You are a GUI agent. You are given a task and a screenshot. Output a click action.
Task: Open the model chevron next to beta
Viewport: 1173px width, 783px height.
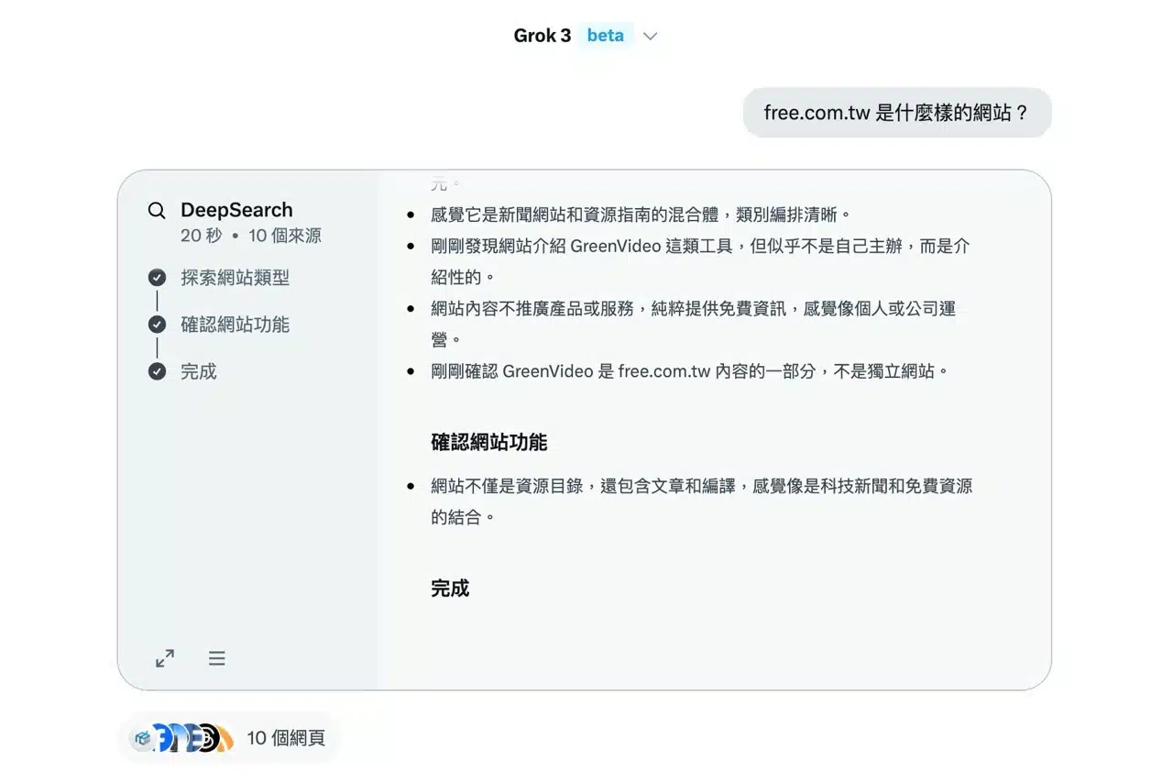(651, 36)
